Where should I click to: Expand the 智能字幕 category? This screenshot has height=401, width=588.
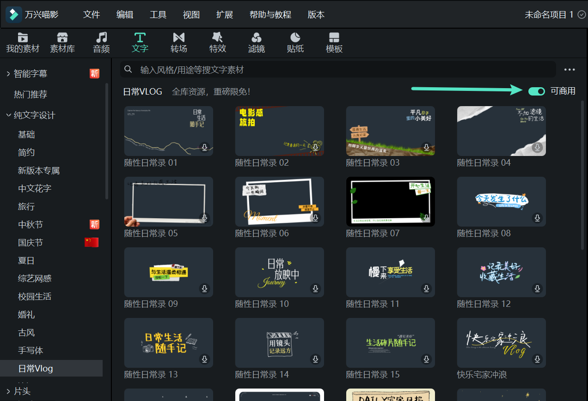point(8,74)
